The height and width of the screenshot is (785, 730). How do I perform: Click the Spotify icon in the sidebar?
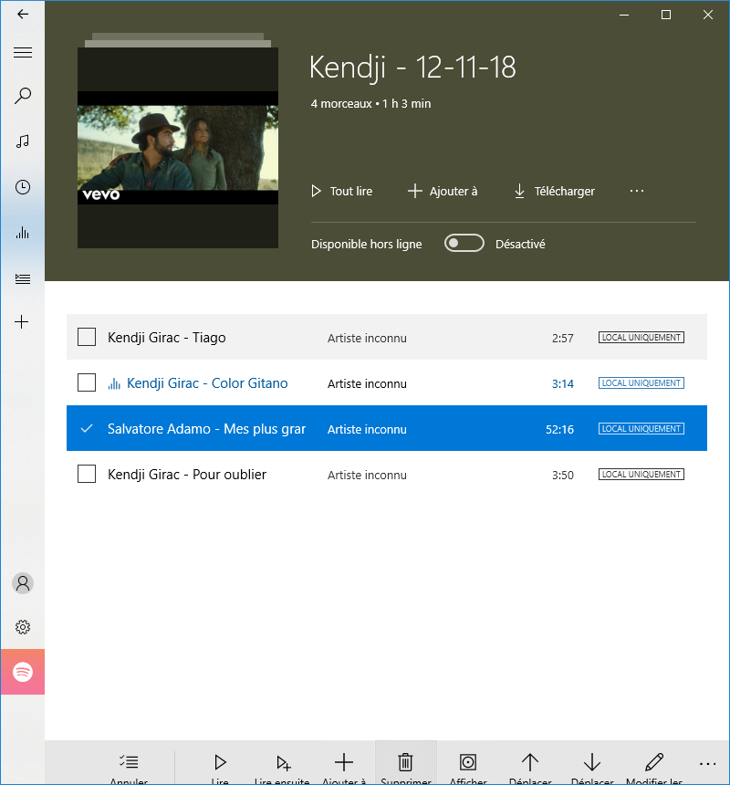coord(23,672)
